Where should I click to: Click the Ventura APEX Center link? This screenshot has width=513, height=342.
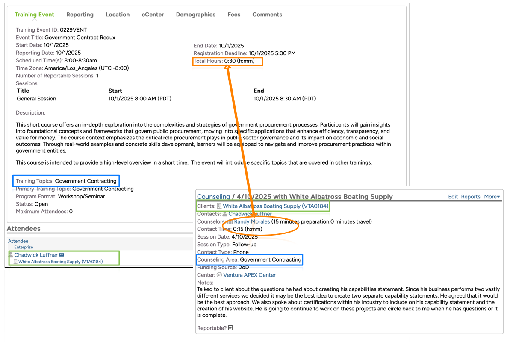point(249,275)
